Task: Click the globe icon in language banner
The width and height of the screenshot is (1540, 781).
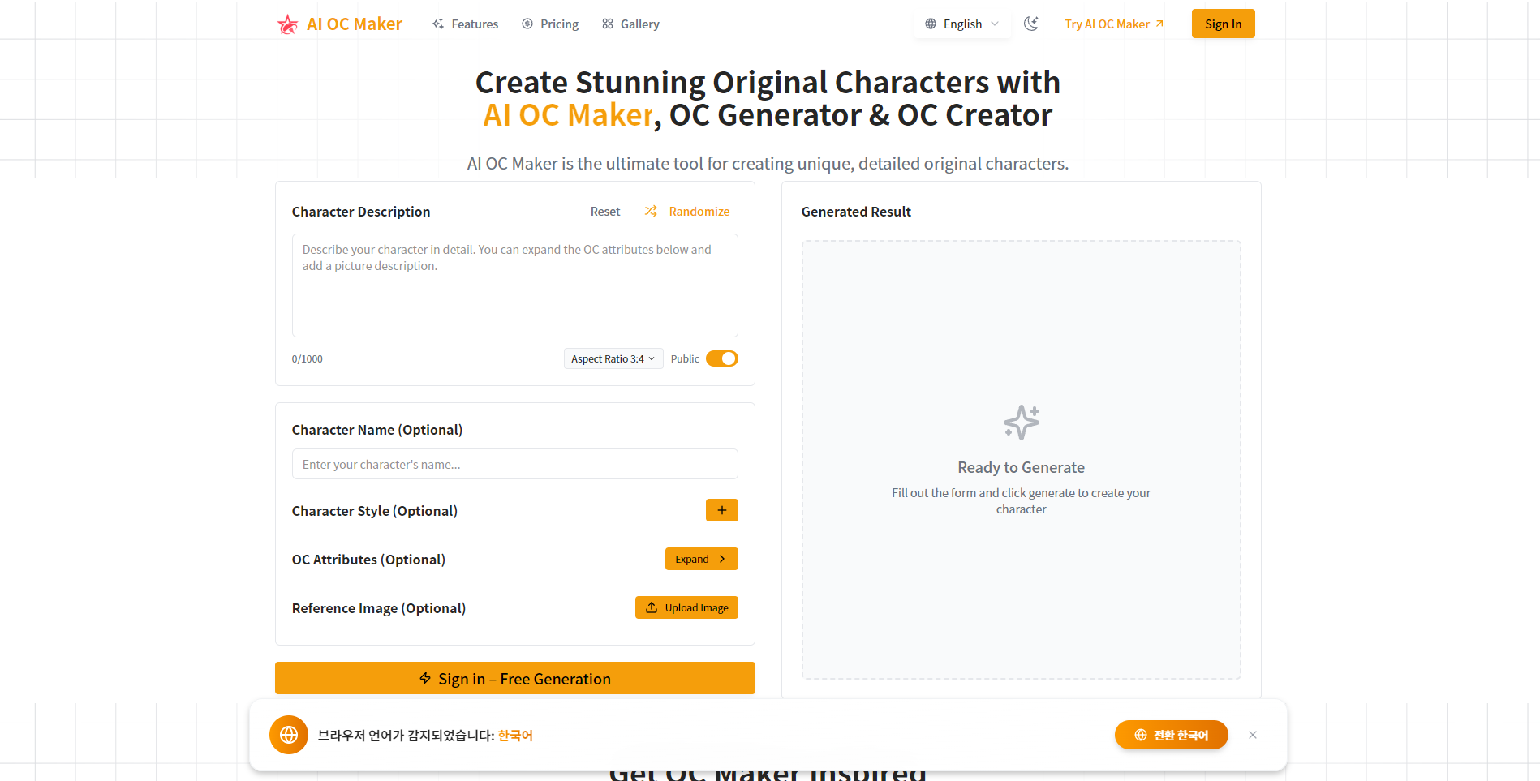Action: (x=289, y=735)
